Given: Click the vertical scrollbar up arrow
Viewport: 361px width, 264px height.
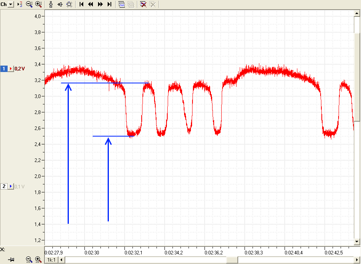Looking at the screenshot, I should pyautogui.click(x=357, y=13).
